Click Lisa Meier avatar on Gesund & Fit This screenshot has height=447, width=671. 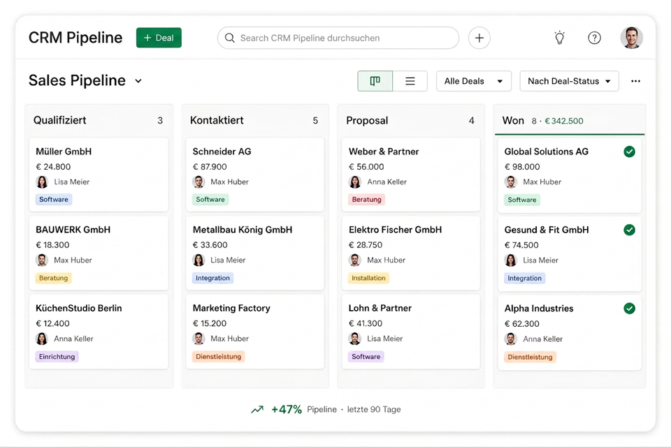[x=510, y=260]
